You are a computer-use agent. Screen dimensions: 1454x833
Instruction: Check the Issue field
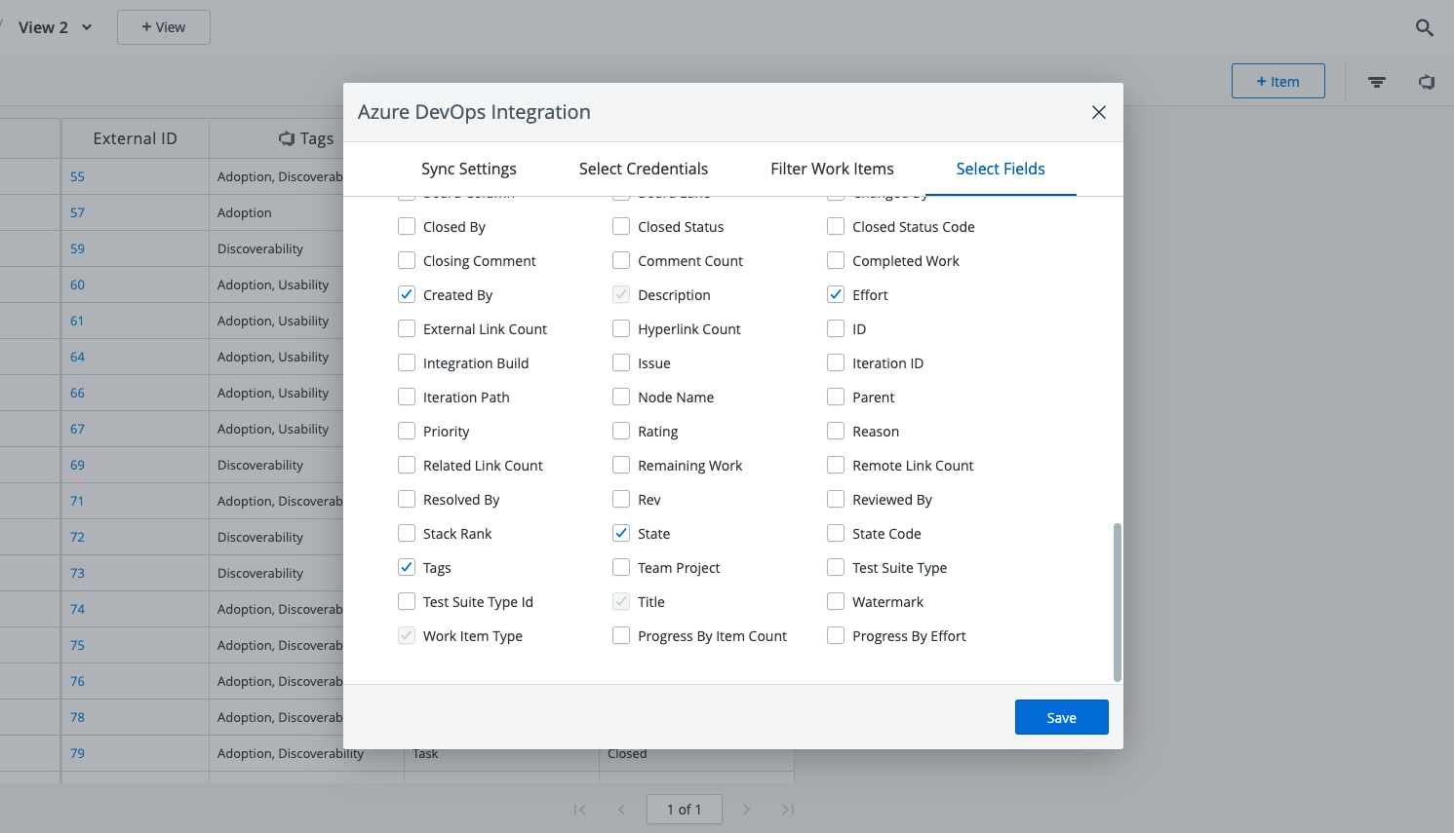pos(621,362)
